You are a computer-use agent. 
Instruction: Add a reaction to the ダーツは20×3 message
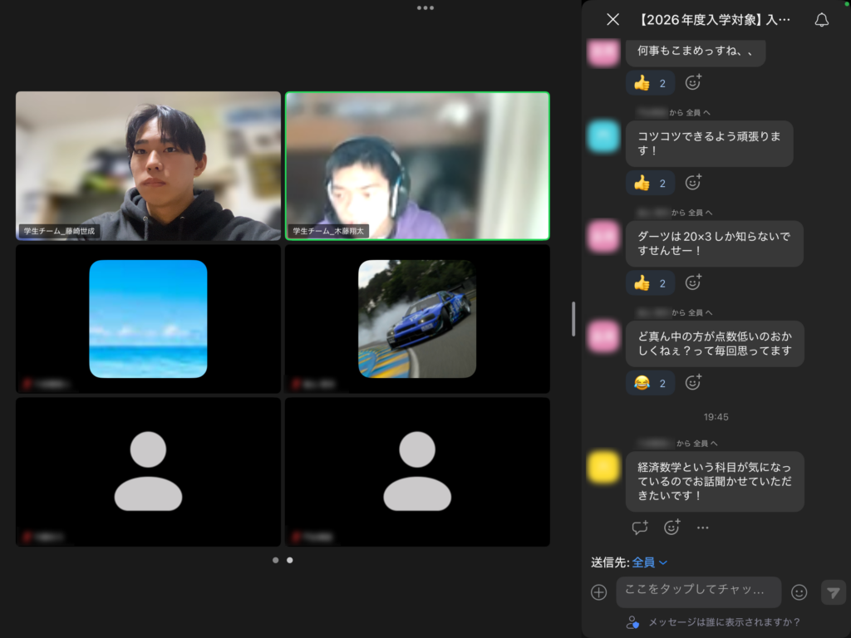(693, 282)
